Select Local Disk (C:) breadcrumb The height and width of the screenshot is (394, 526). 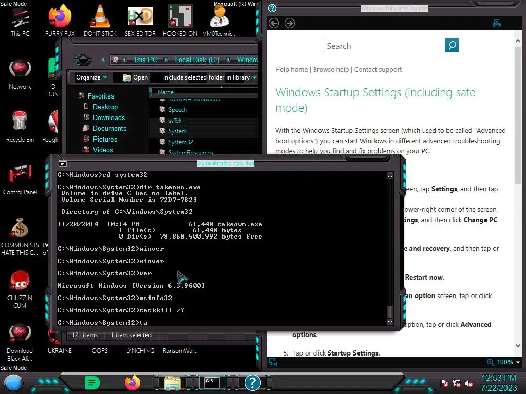tap(197, 60)
